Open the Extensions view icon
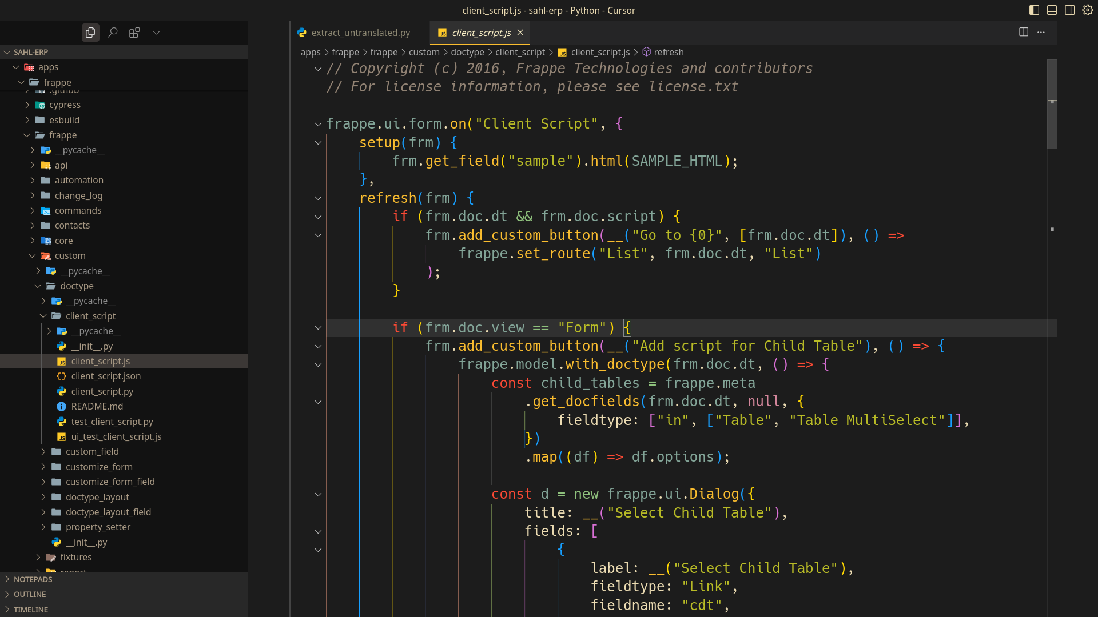 [134, 33]
